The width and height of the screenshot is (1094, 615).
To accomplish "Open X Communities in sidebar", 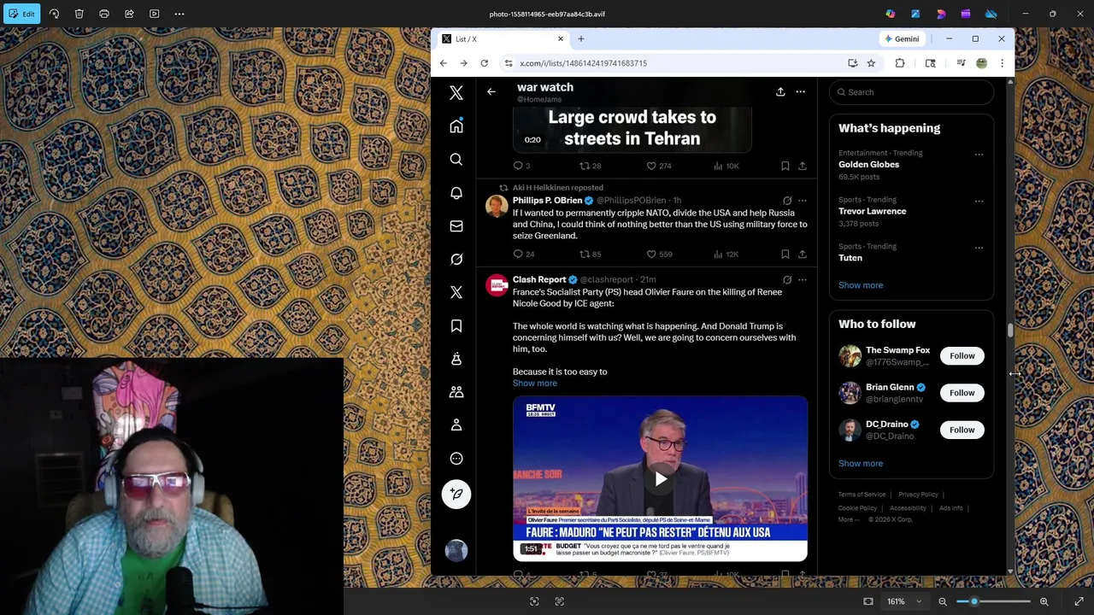I will coord(456,392).
